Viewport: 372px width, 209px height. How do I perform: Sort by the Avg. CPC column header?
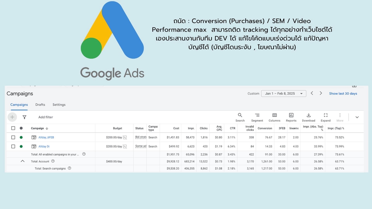click(x=219, y=128)
